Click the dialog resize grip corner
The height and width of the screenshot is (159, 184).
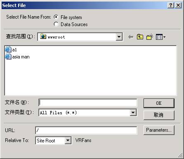click(180, 155)
